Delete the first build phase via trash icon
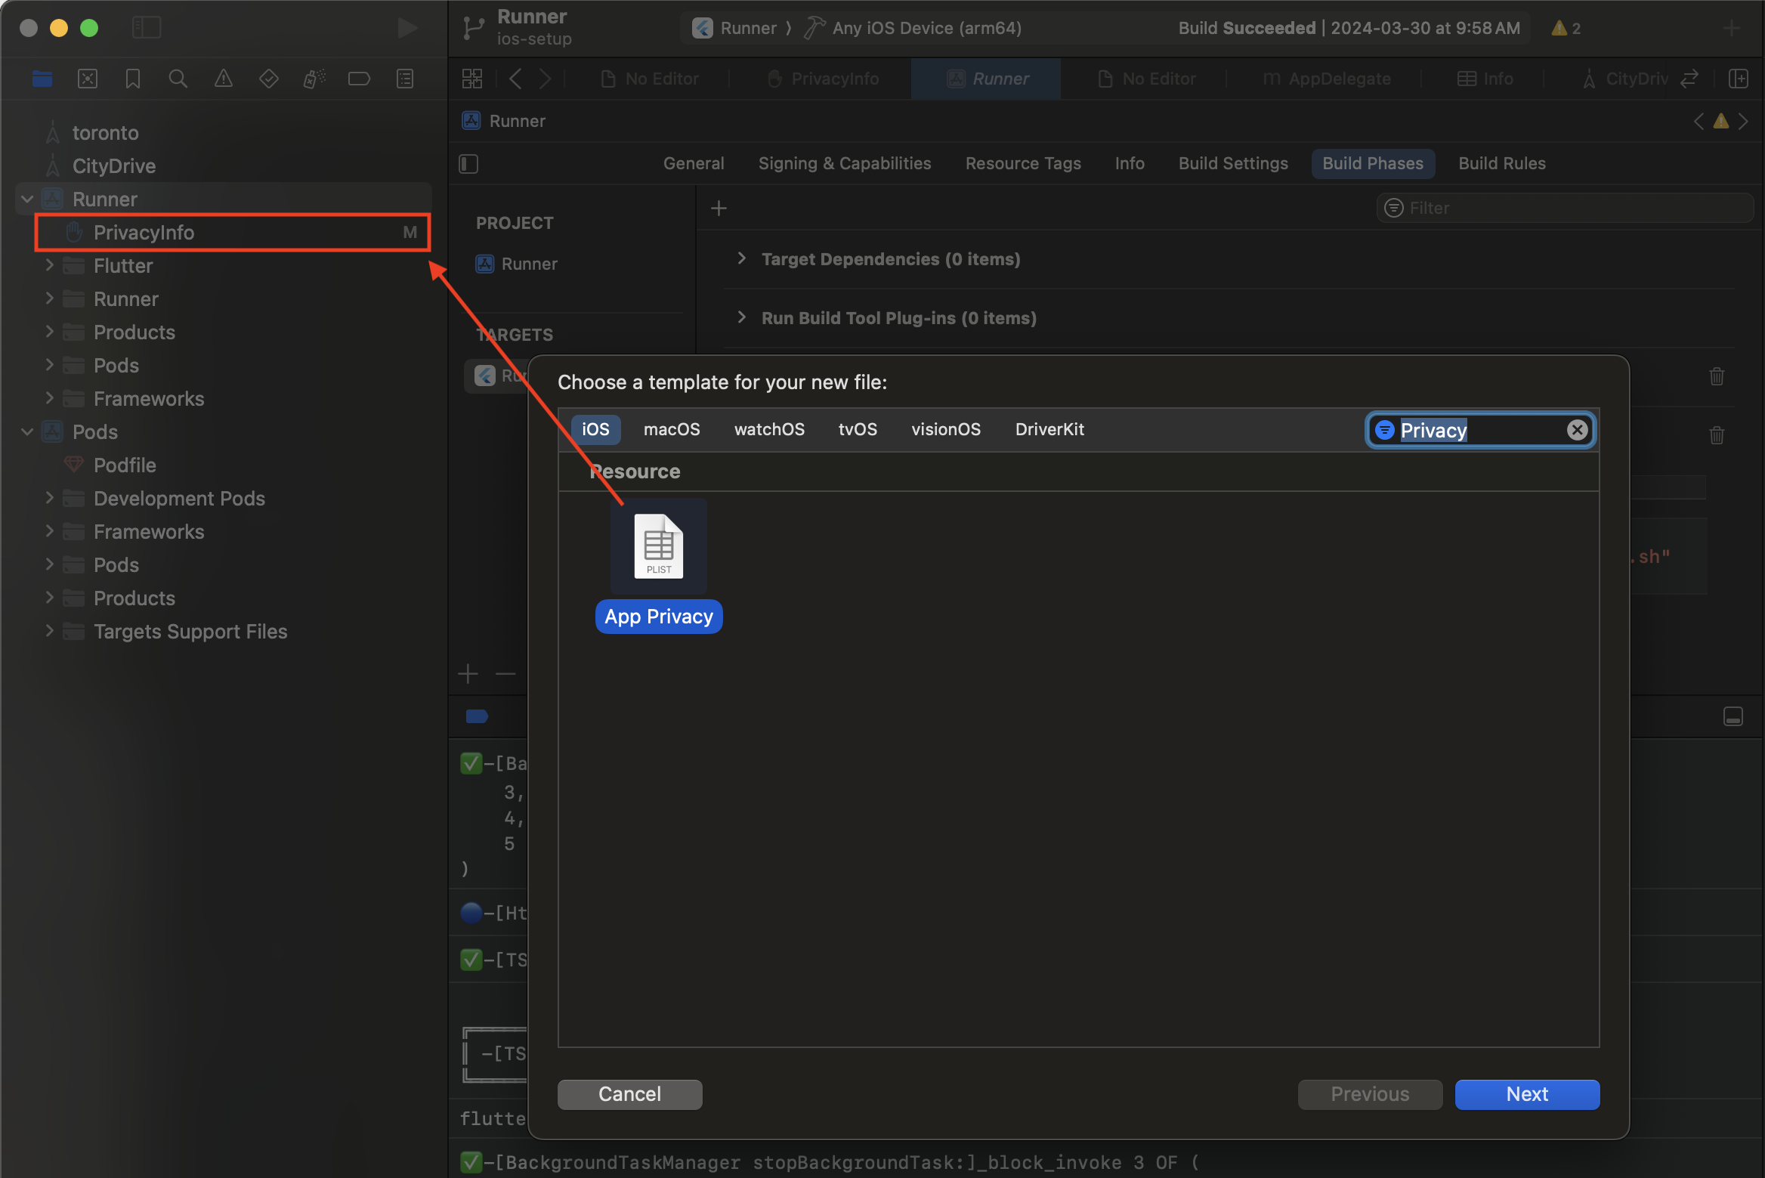1765x1178 pixels. pyautogui.click(x=1717, y=376)
